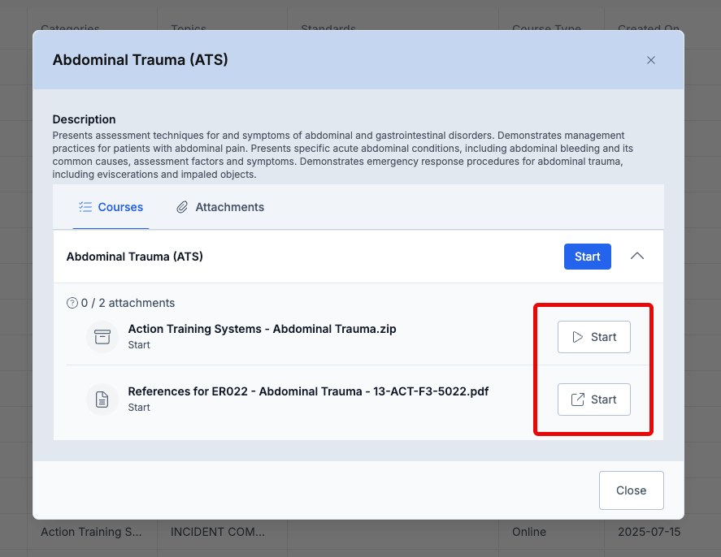The height and width of the screenshot is (557, 721).
Task: Click the "0 / 2 attachments" counter text
Action: [x=128, y=303]
